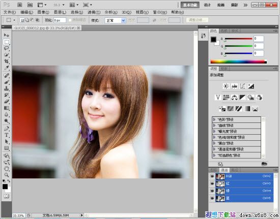Select the History Brush tool
Viewport: 280px width, 219px height.
tap(7, 95)
